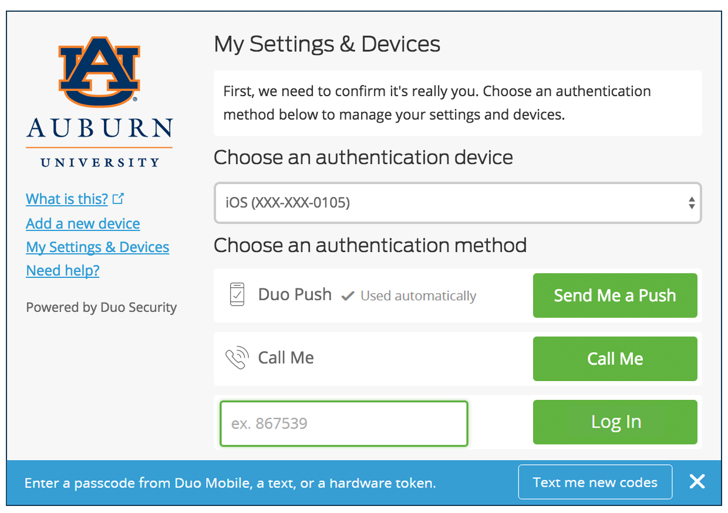Click the Duo Push method label
The image size is (728, 513).
click(295, 294)
